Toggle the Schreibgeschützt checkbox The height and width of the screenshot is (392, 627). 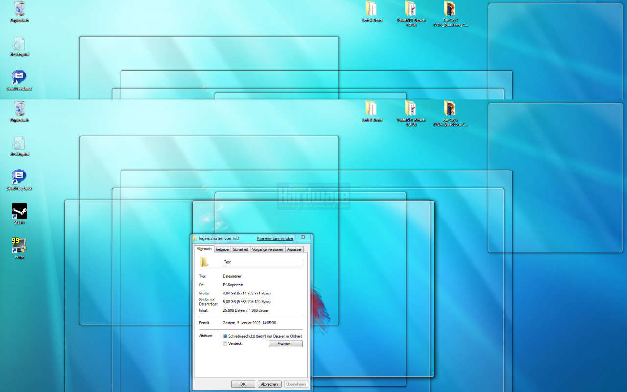click(225, 336)
